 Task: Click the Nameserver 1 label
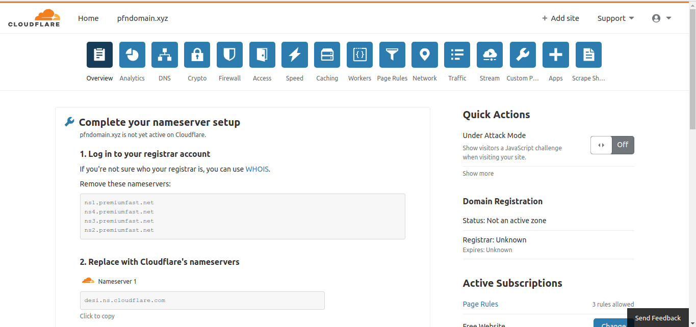[117, 282]
